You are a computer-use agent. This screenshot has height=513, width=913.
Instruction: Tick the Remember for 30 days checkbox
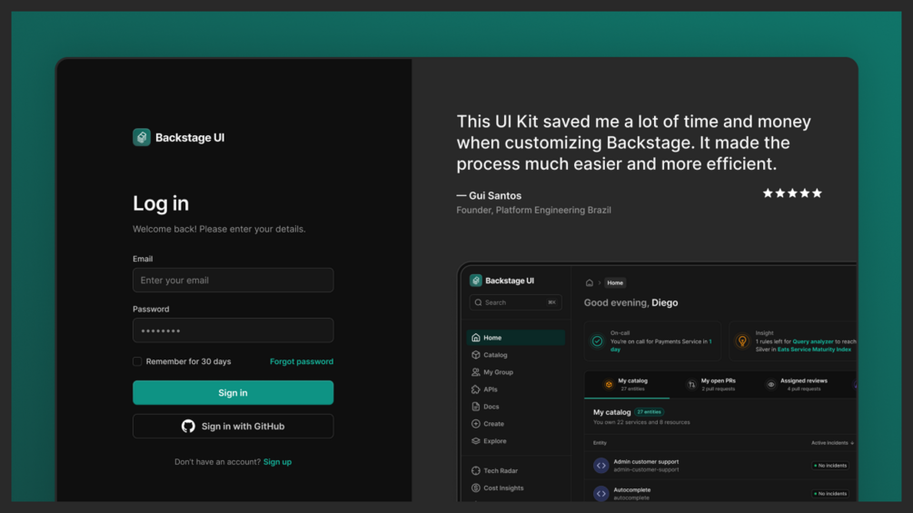(137, 361)
